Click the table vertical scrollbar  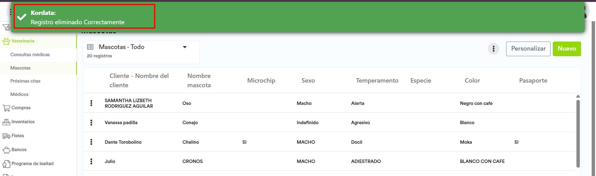point(578,133)
